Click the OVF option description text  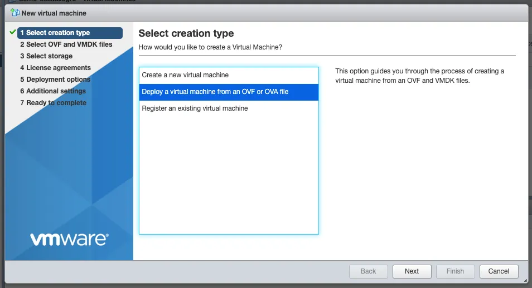click(x=419, y=76)
